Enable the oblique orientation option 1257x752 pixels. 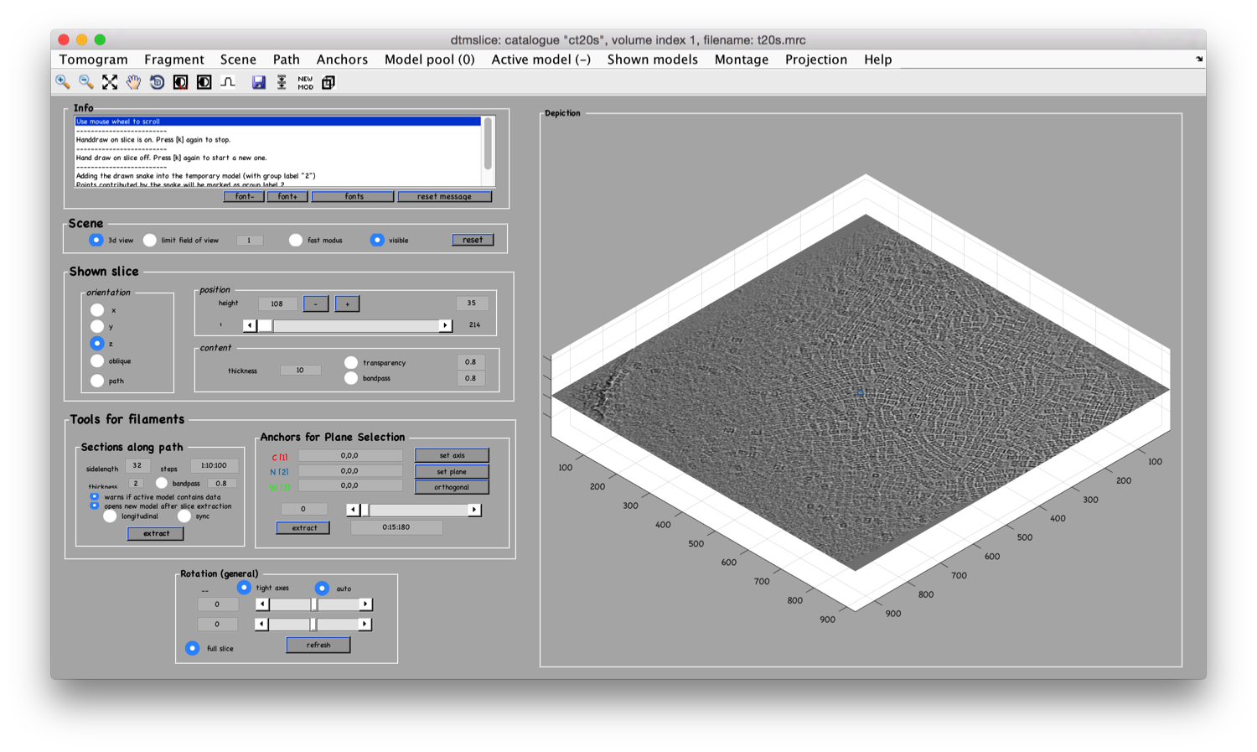[97, 361]
